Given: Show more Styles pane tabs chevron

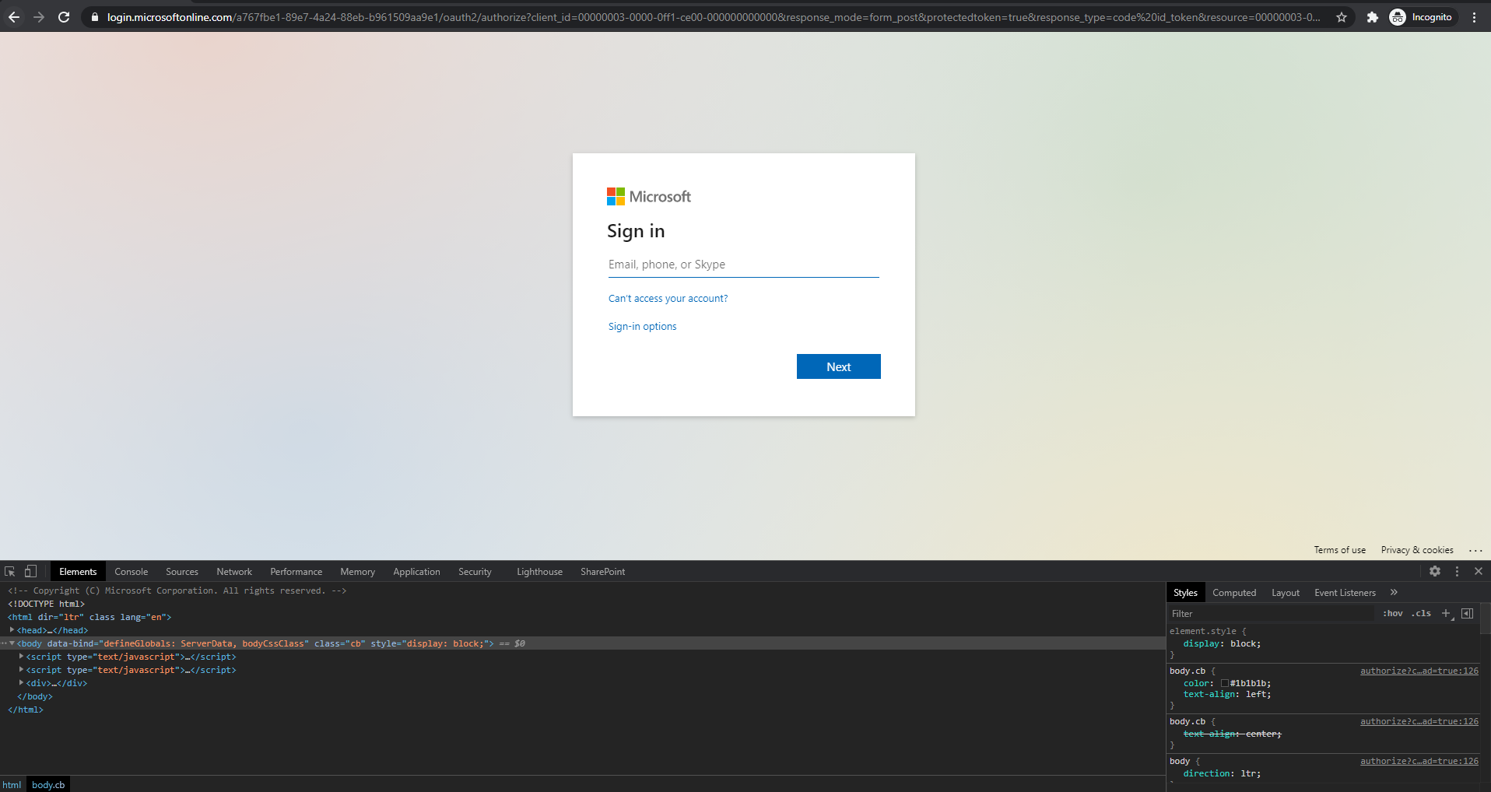Looking at the screenshot, I should pos(1394,592).
